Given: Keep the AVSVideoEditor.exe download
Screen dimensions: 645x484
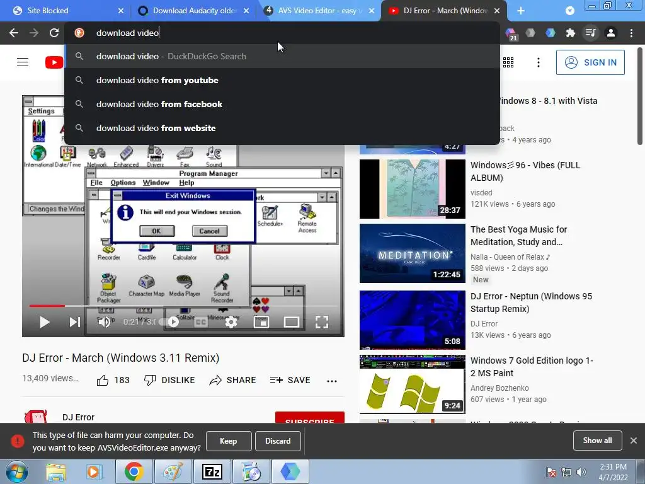Looking at the screenshot, I should point(228,441).
